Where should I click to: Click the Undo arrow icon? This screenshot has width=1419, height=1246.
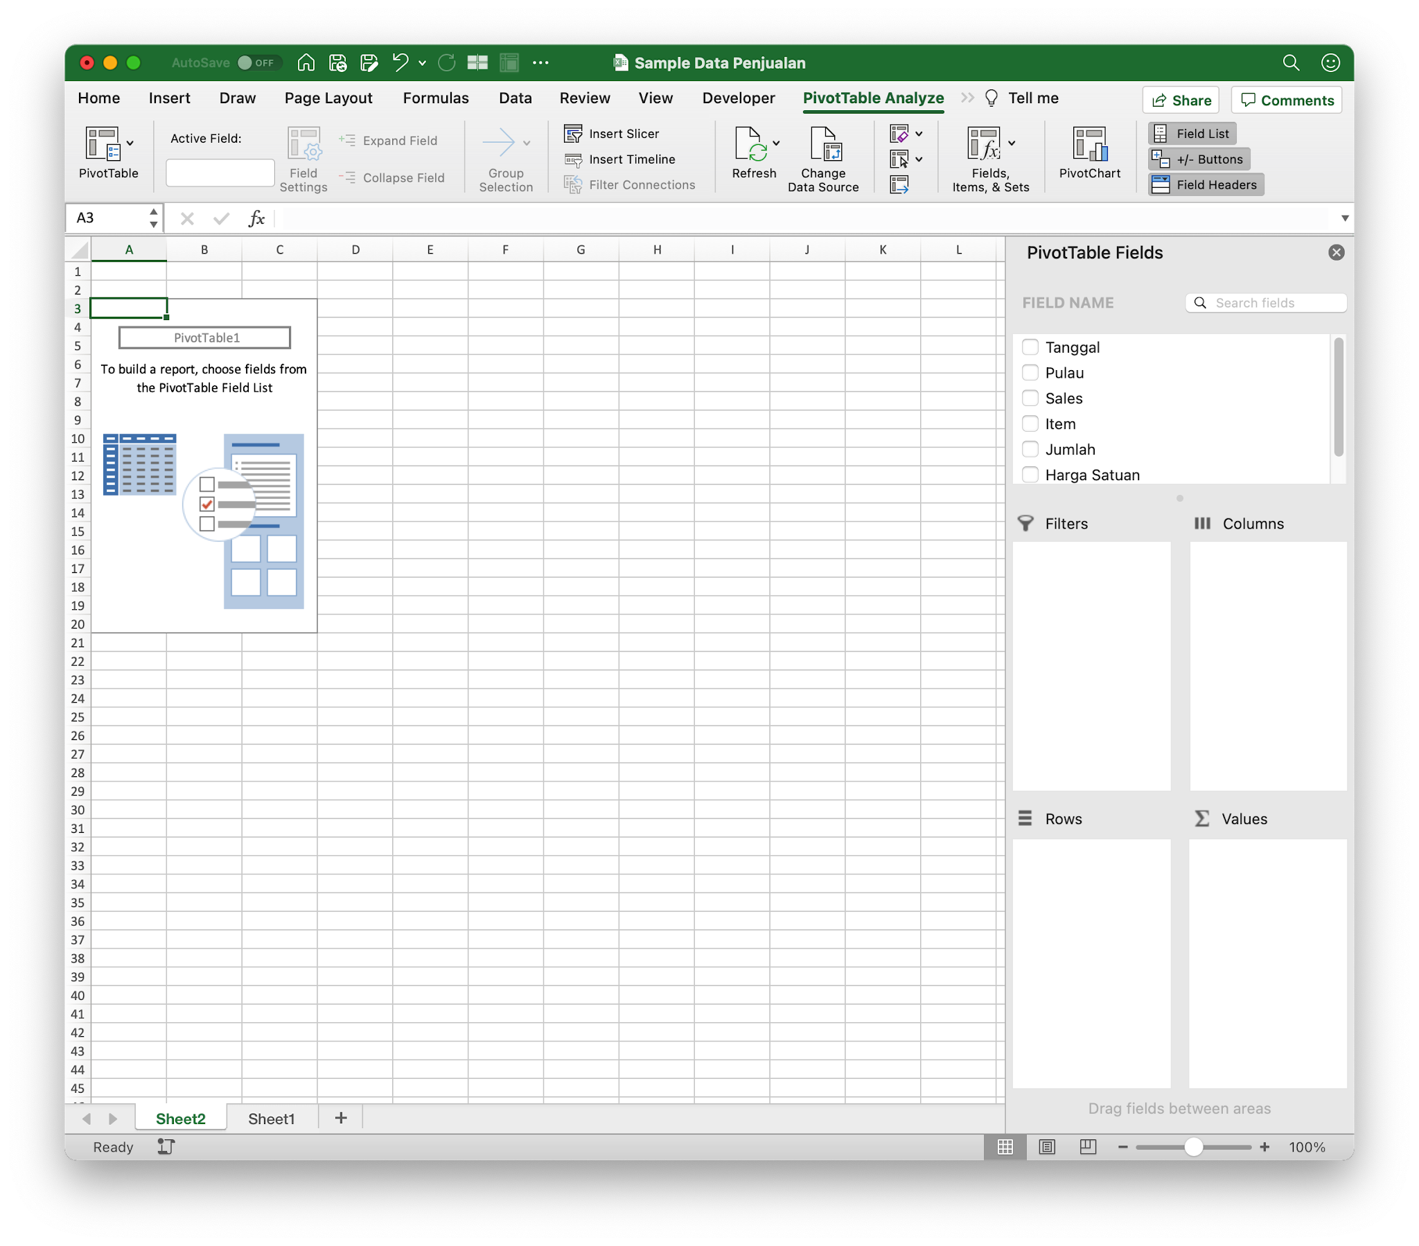tap(400, 62)
